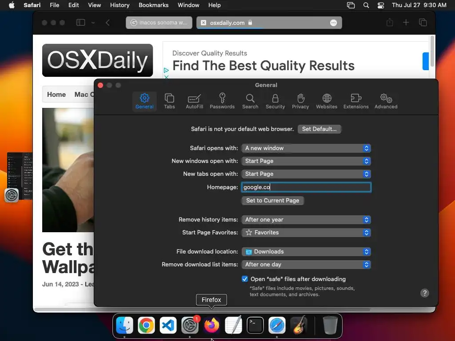
Task: Expand the Start Page Favorites dropdown
Action: pos(306,233)
